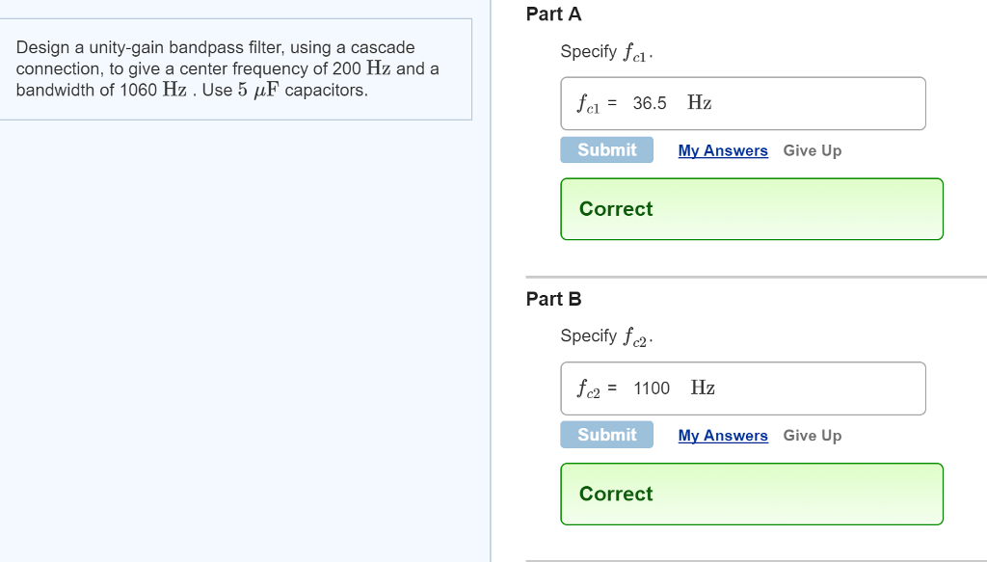
Task: Click Give Up in Part A
Action: click(812, 150)
